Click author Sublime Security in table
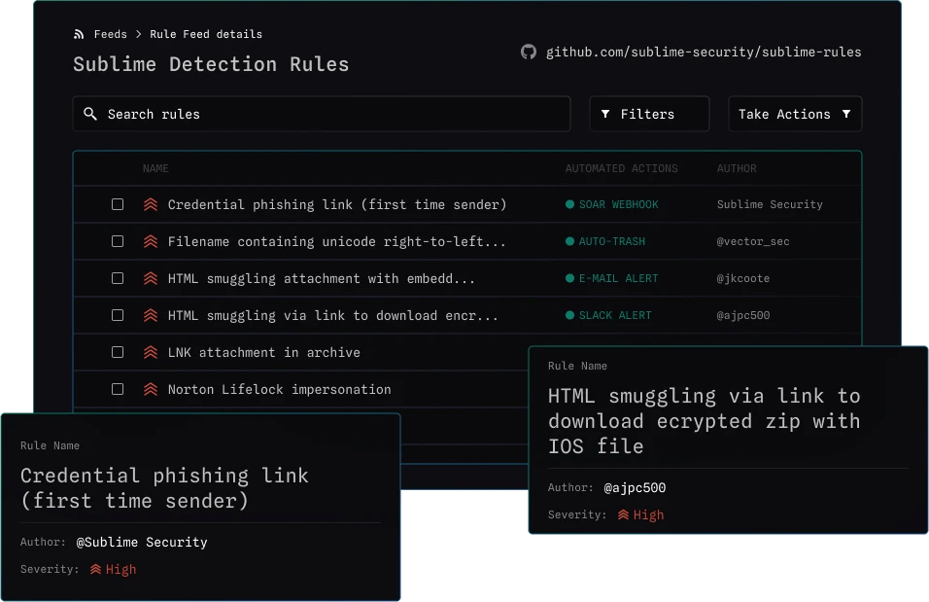 click(770, 204)
